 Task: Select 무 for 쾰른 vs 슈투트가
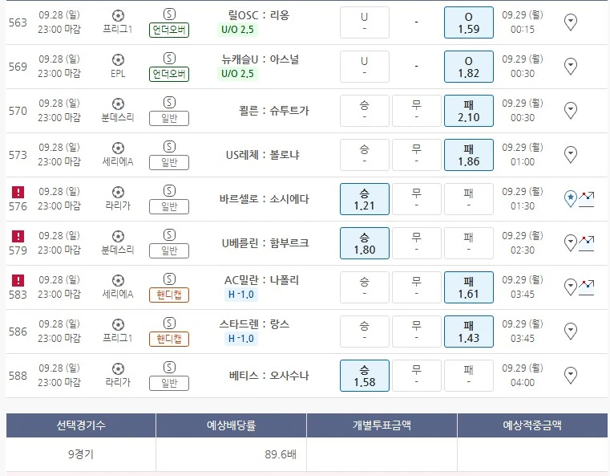click(416, 111)
